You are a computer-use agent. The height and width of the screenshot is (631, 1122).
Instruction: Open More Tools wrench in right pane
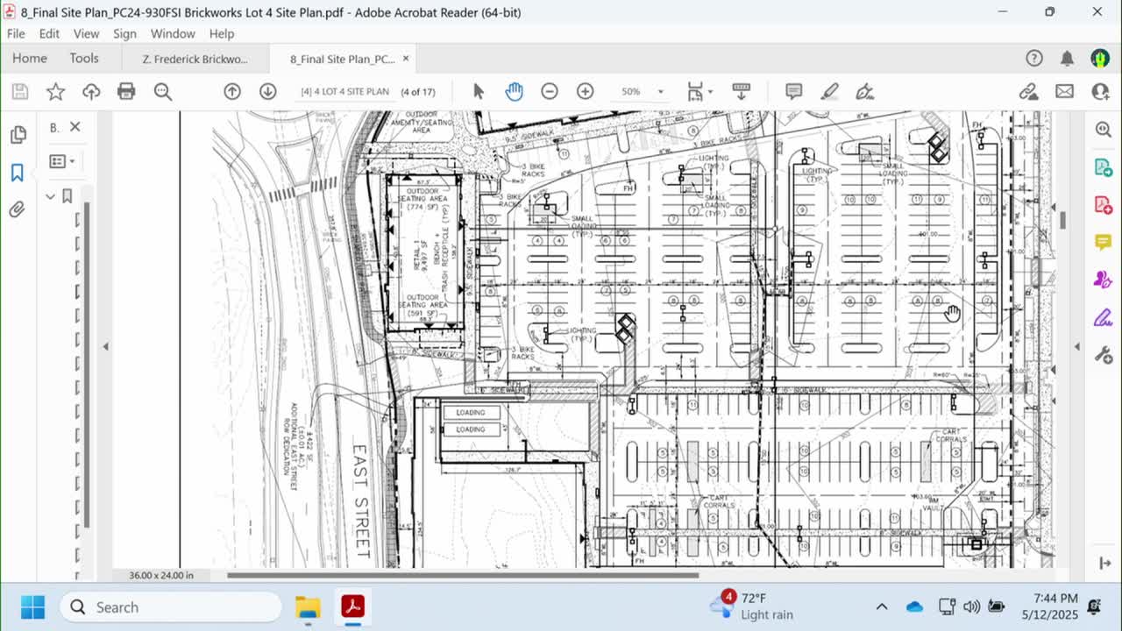coord(1104,354)
